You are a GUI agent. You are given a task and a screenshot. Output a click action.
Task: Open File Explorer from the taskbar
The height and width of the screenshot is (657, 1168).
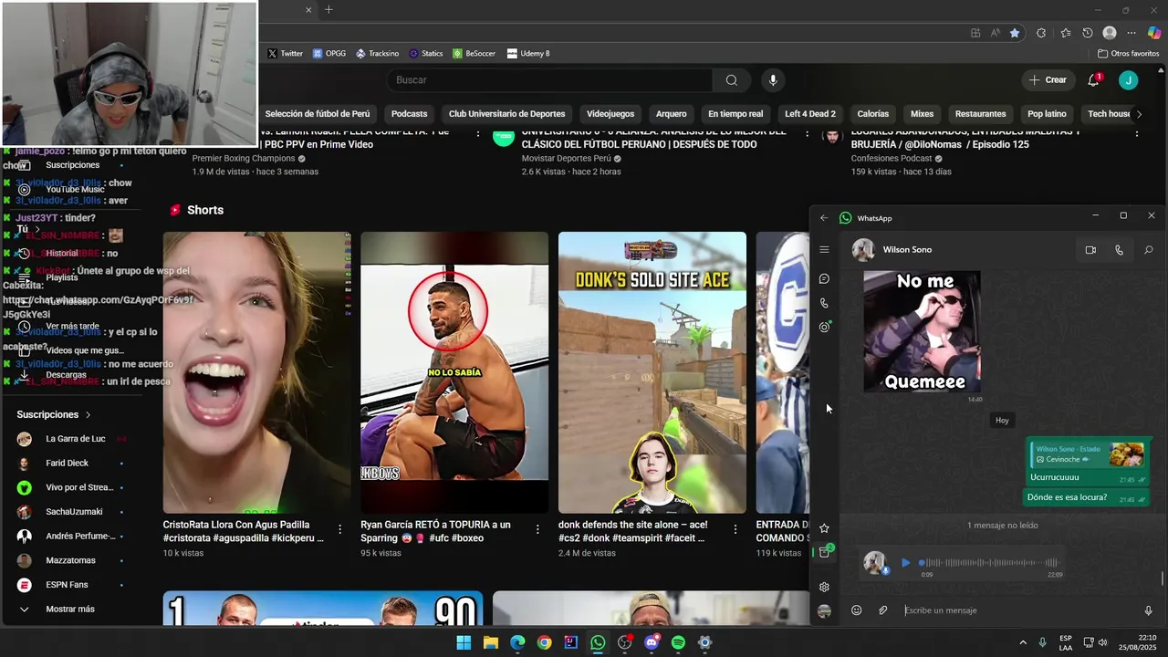coord(491,642)
